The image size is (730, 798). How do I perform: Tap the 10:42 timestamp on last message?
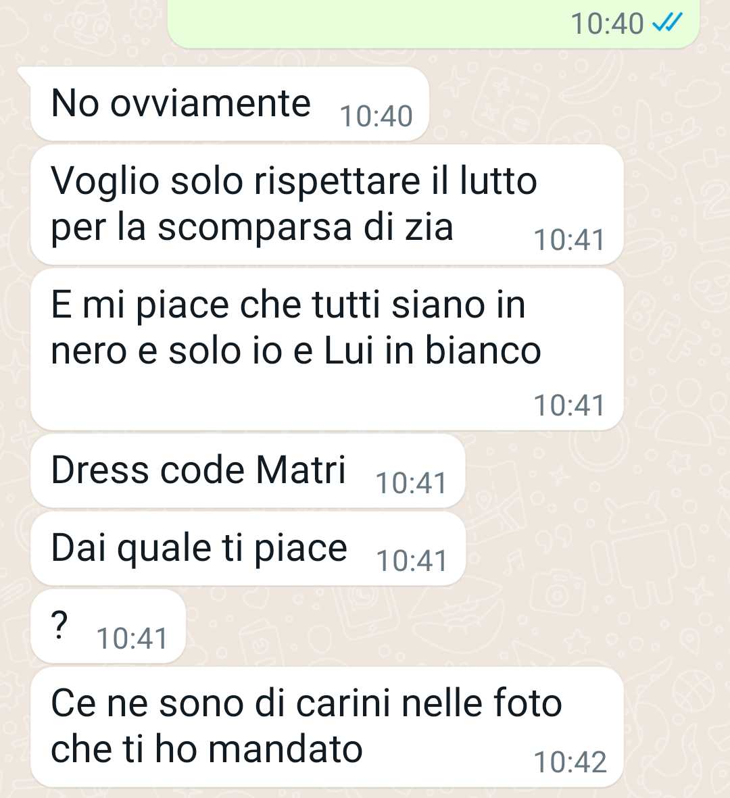point(570,762)
